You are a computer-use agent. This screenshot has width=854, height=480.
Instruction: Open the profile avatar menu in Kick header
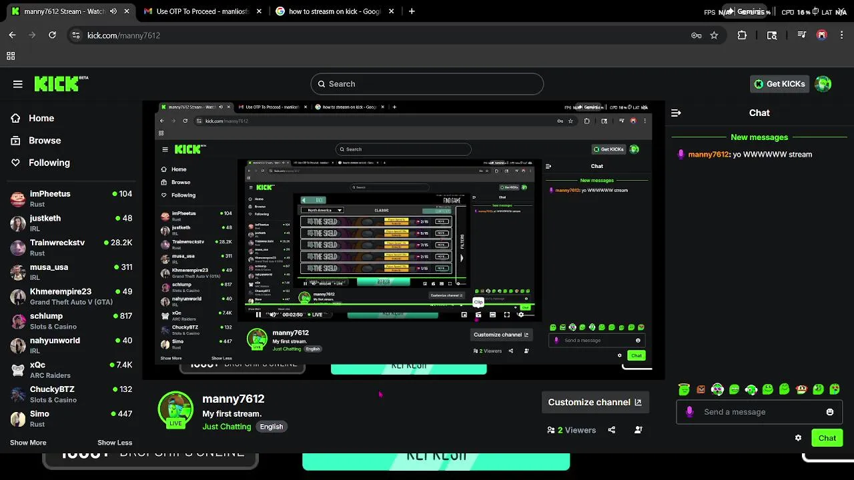coord(823,84)
